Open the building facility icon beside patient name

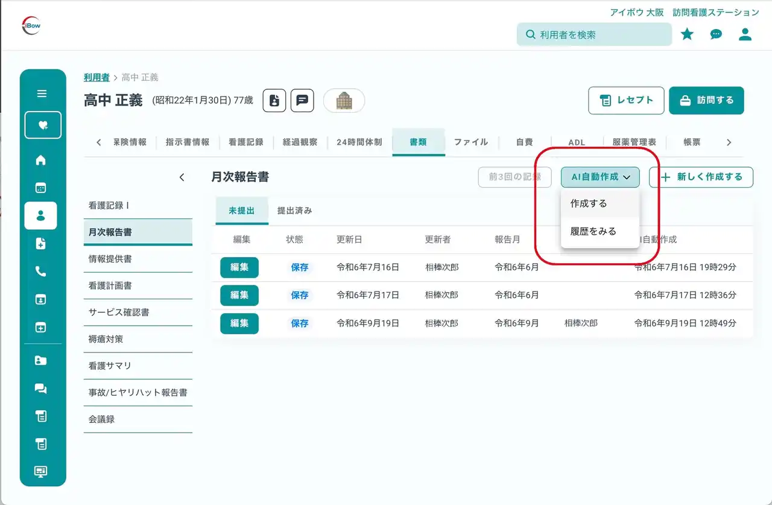(344, 101)
